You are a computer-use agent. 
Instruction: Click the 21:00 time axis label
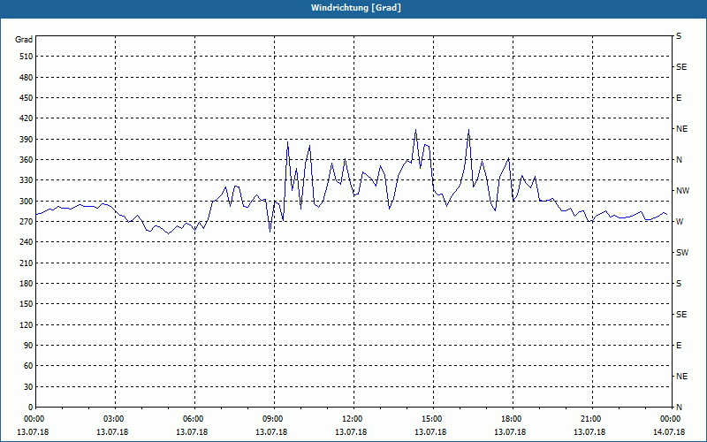click(590, 419)
